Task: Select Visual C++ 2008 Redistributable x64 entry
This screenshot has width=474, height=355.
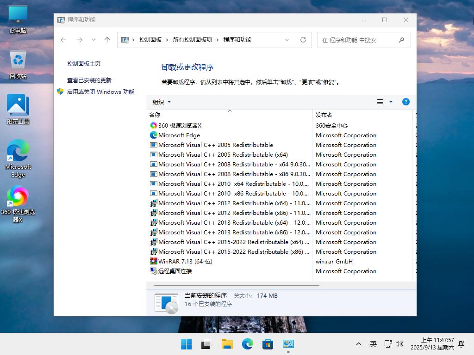Action: (230, 164)
